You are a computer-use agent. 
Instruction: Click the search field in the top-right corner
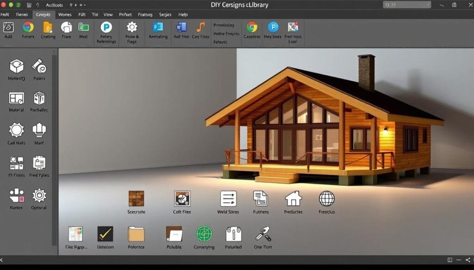[x=406, y=5]
